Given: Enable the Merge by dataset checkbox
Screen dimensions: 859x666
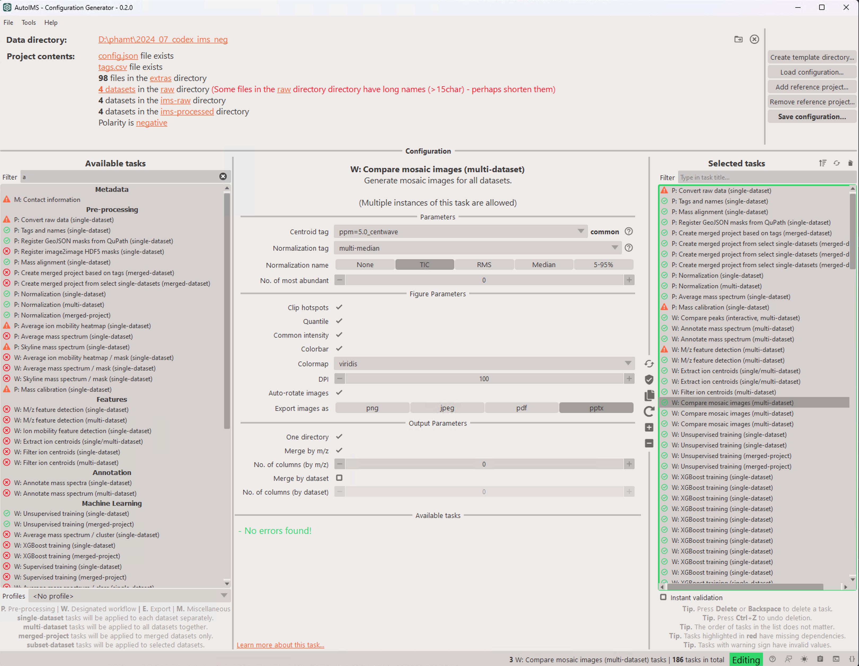Looking at the screenshot, I should [339, 478].
